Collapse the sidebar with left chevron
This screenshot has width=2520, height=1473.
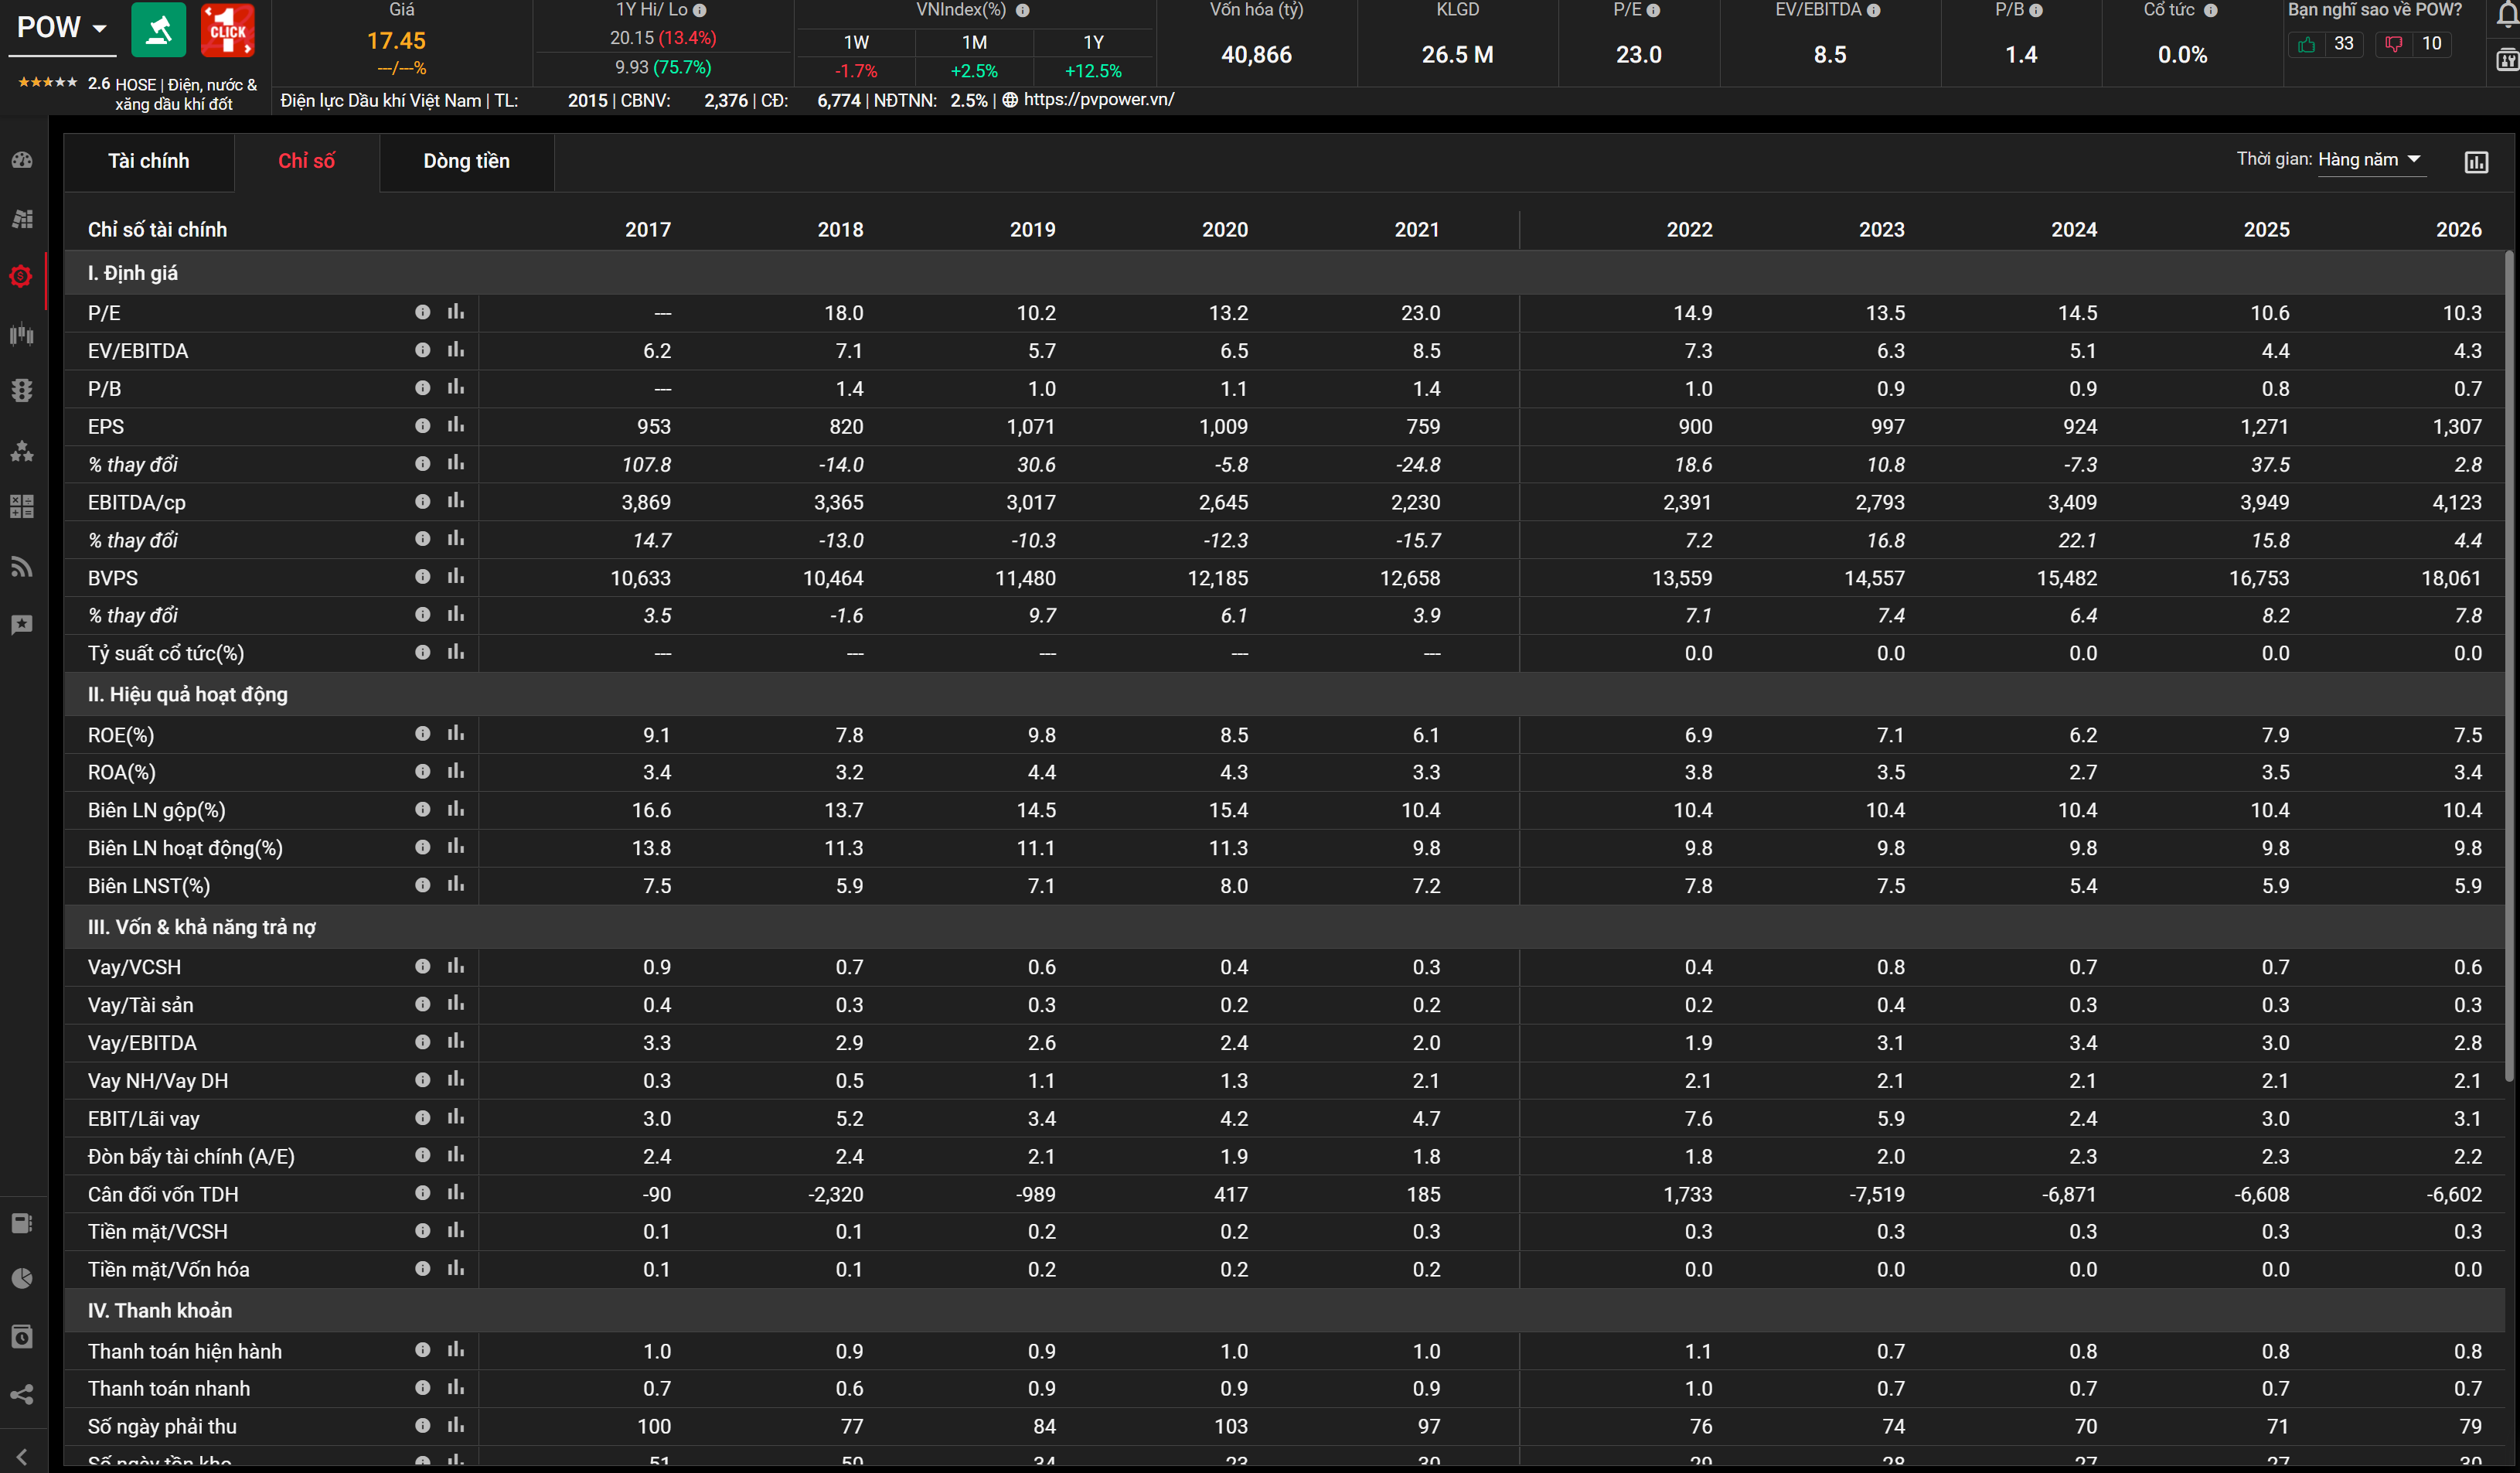click(22, 1457)
